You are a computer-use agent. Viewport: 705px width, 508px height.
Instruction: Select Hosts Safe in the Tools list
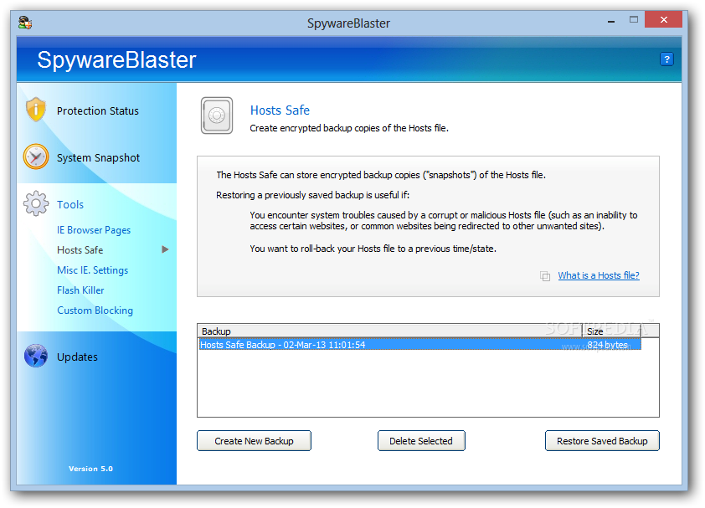point(80,250)
